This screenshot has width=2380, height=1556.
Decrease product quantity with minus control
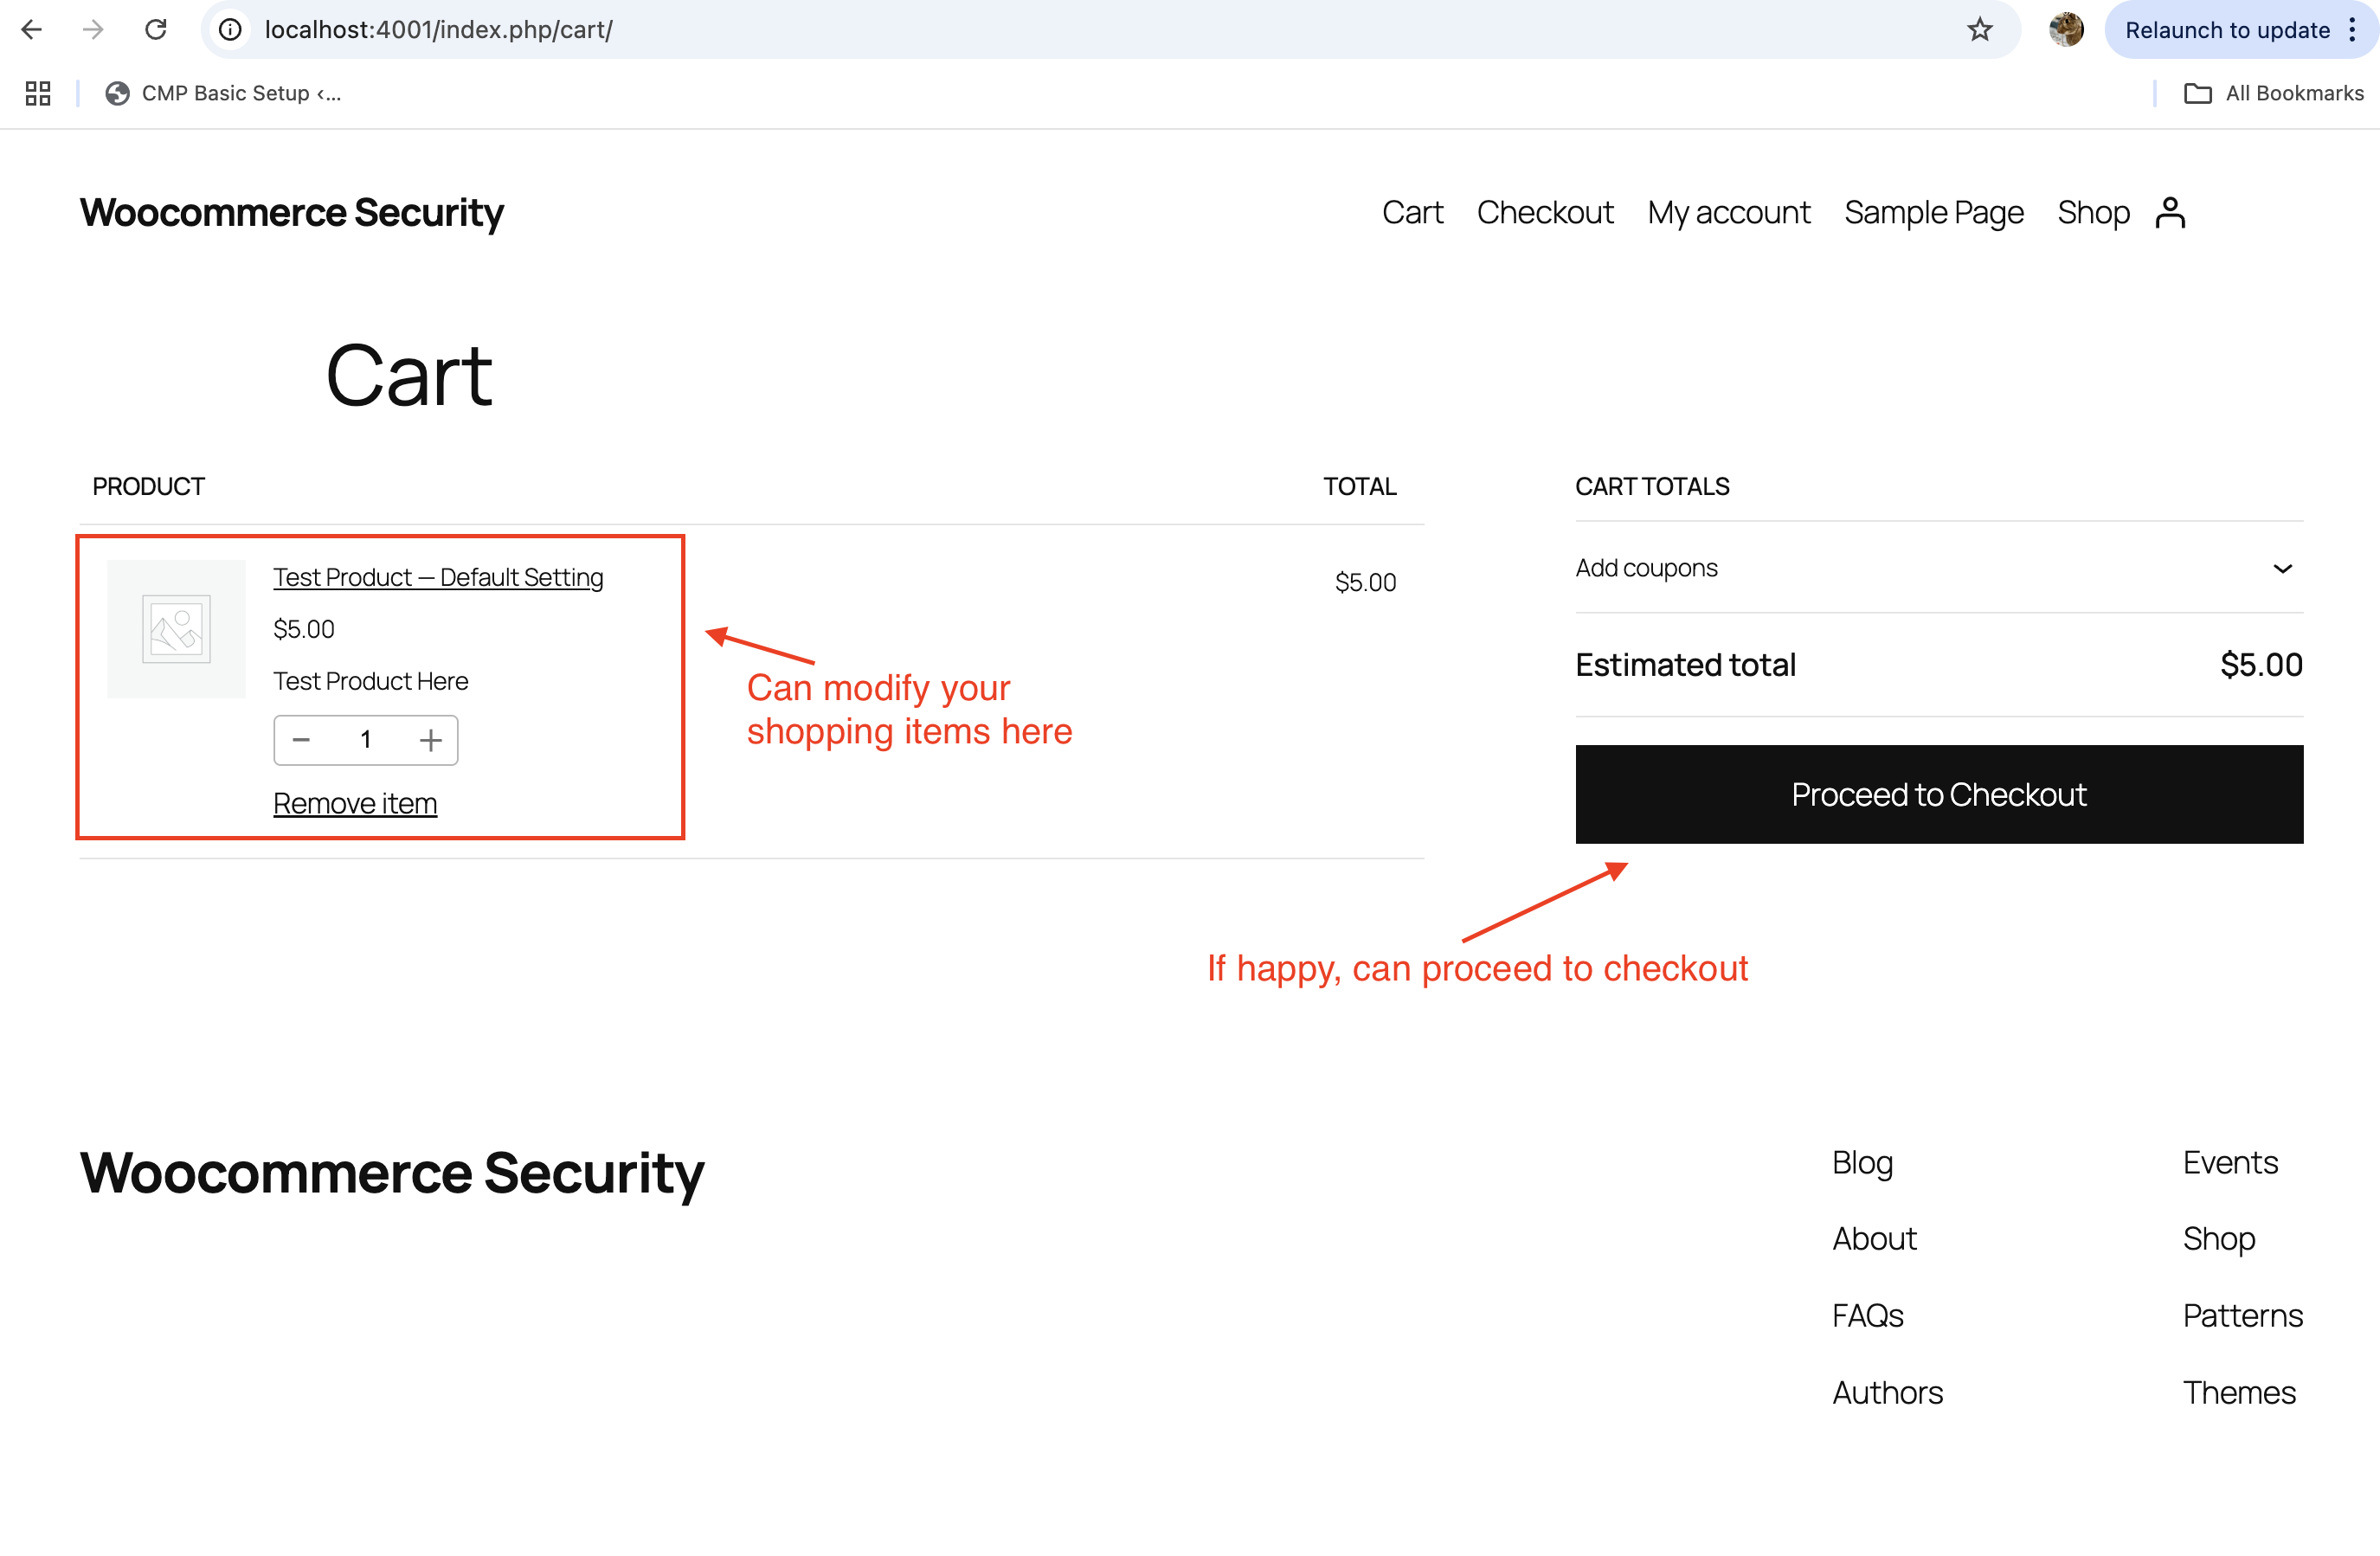301,740
